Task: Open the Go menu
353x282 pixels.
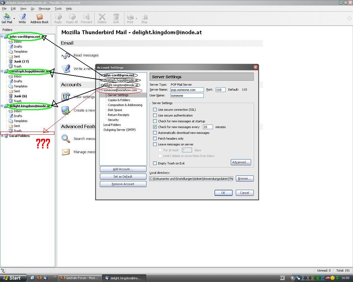Action: tap(32, 9)
